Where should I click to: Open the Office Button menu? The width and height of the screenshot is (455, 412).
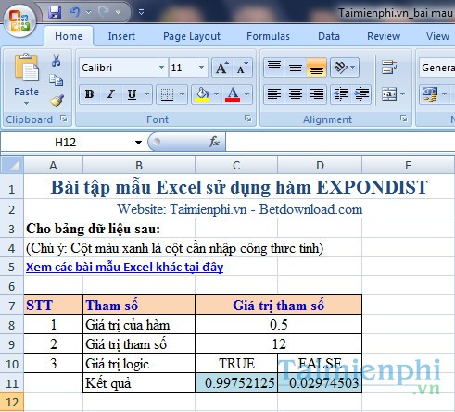[19, 21]
